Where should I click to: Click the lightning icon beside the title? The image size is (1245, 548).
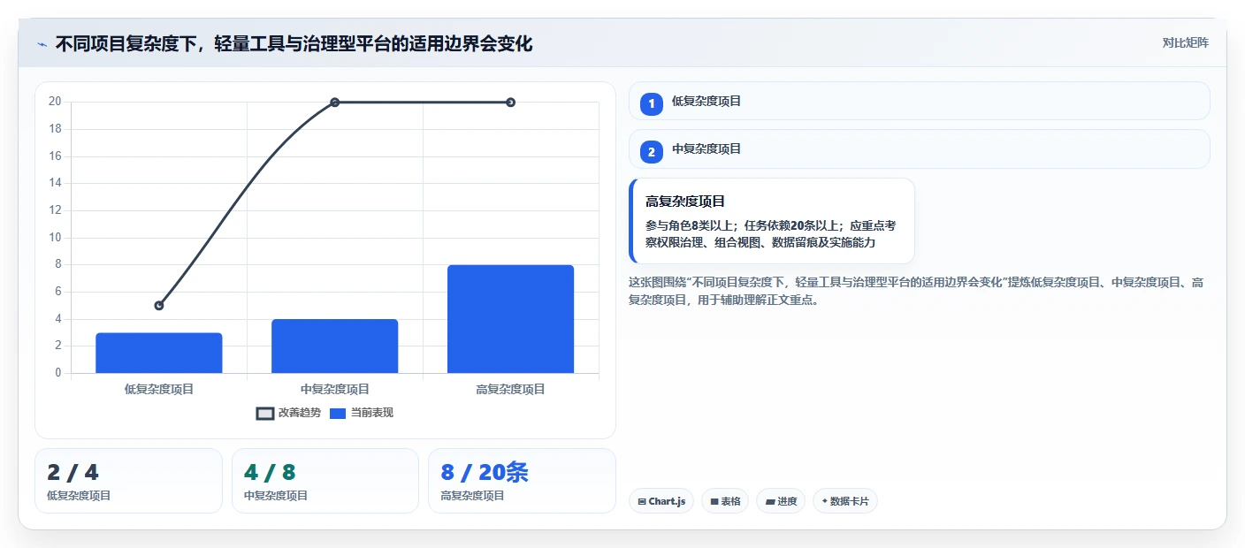pyautogui.click(x=42, y=43)
